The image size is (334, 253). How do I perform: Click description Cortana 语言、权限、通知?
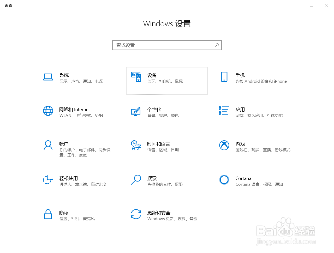(x=259, y=184)
